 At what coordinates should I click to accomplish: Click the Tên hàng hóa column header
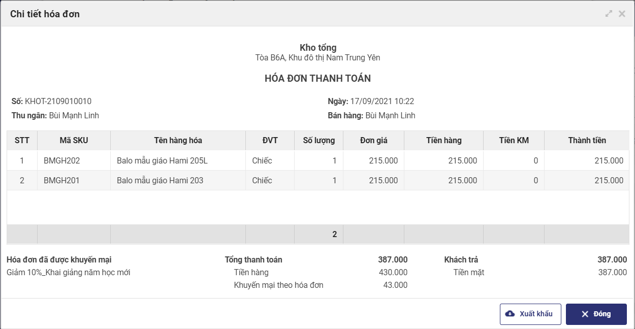tap(178, 141)
